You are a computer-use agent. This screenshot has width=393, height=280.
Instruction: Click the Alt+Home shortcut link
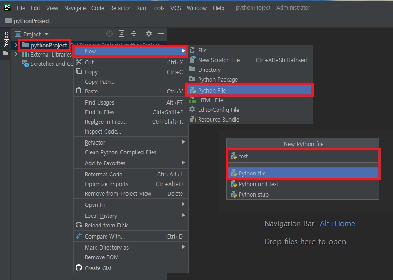click(337, 223)
